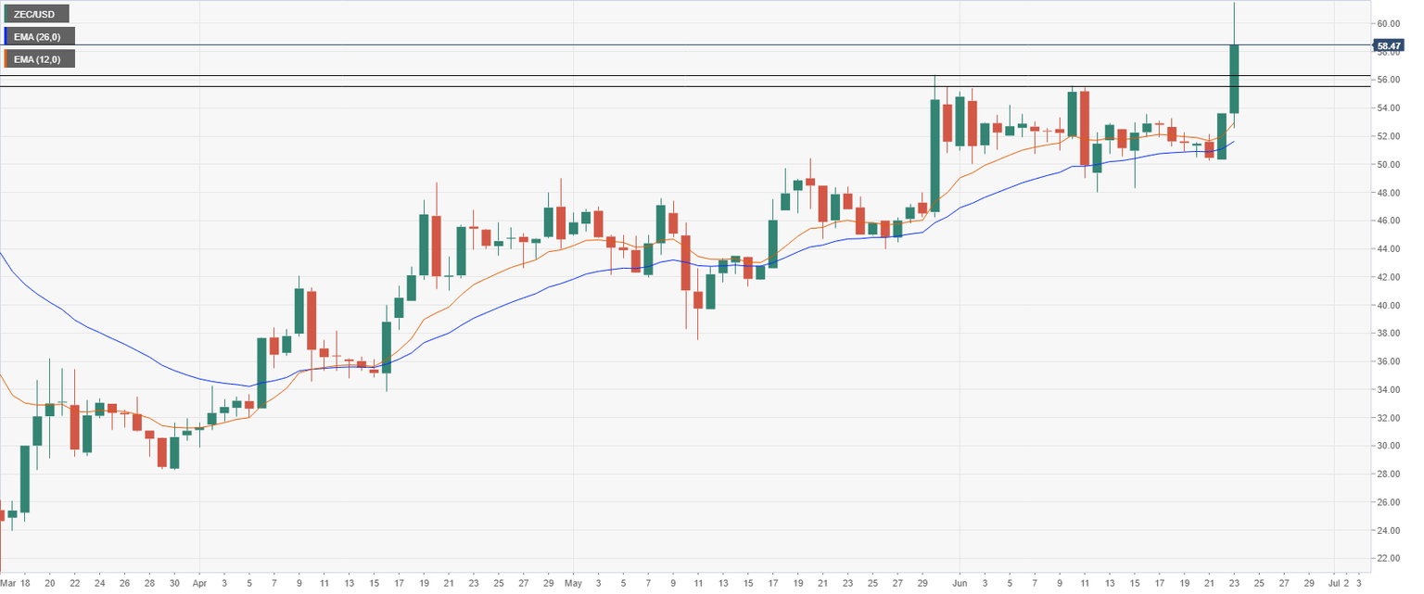Click the tall green candle on May 30
This screenshot has width=1424, height=594.
pos(935,156)
